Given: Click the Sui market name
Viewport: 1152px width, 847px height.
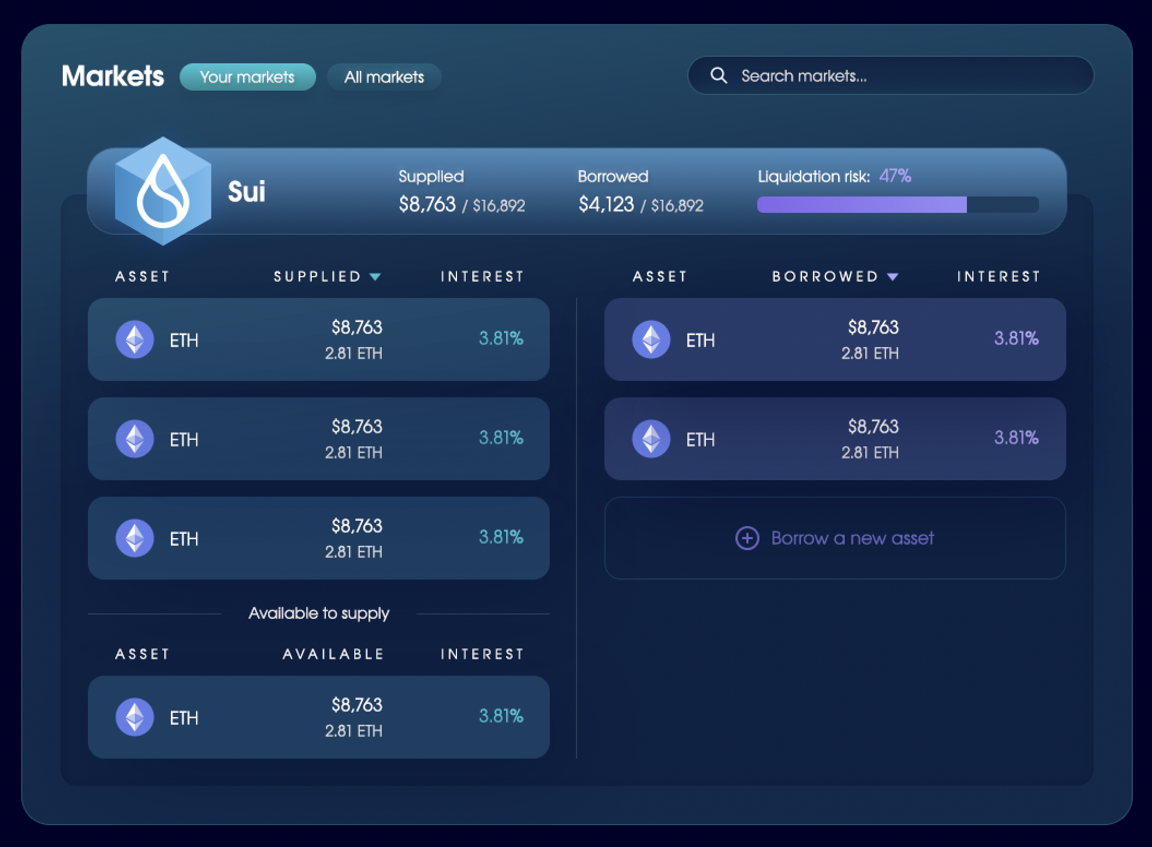Looking at the screenshot, I should tap(246, 192).
